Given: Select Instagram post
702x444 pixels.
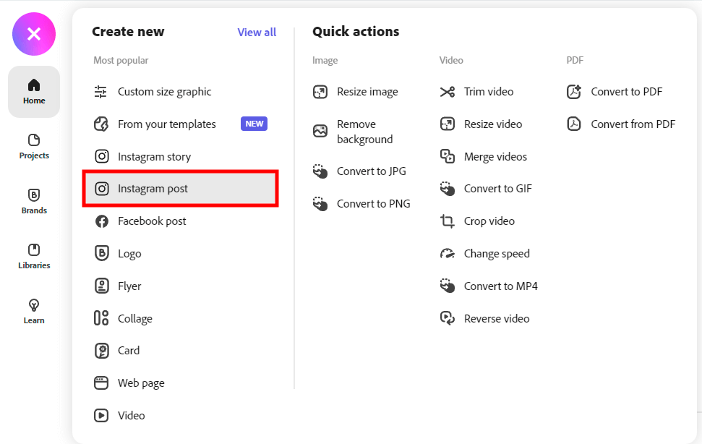Looking at the screenshot, I should [x=153, y=189].
